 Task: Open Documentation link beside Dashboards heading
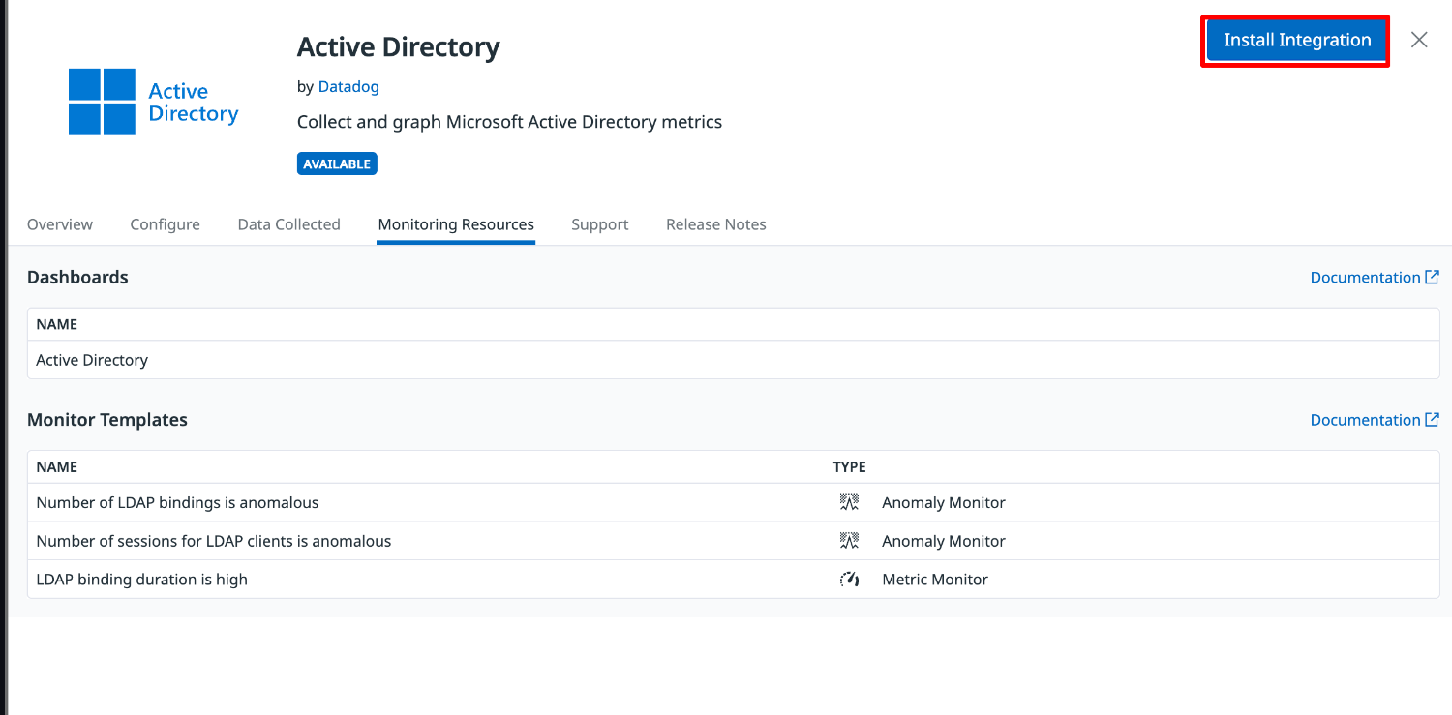(x=1375, y=278)
